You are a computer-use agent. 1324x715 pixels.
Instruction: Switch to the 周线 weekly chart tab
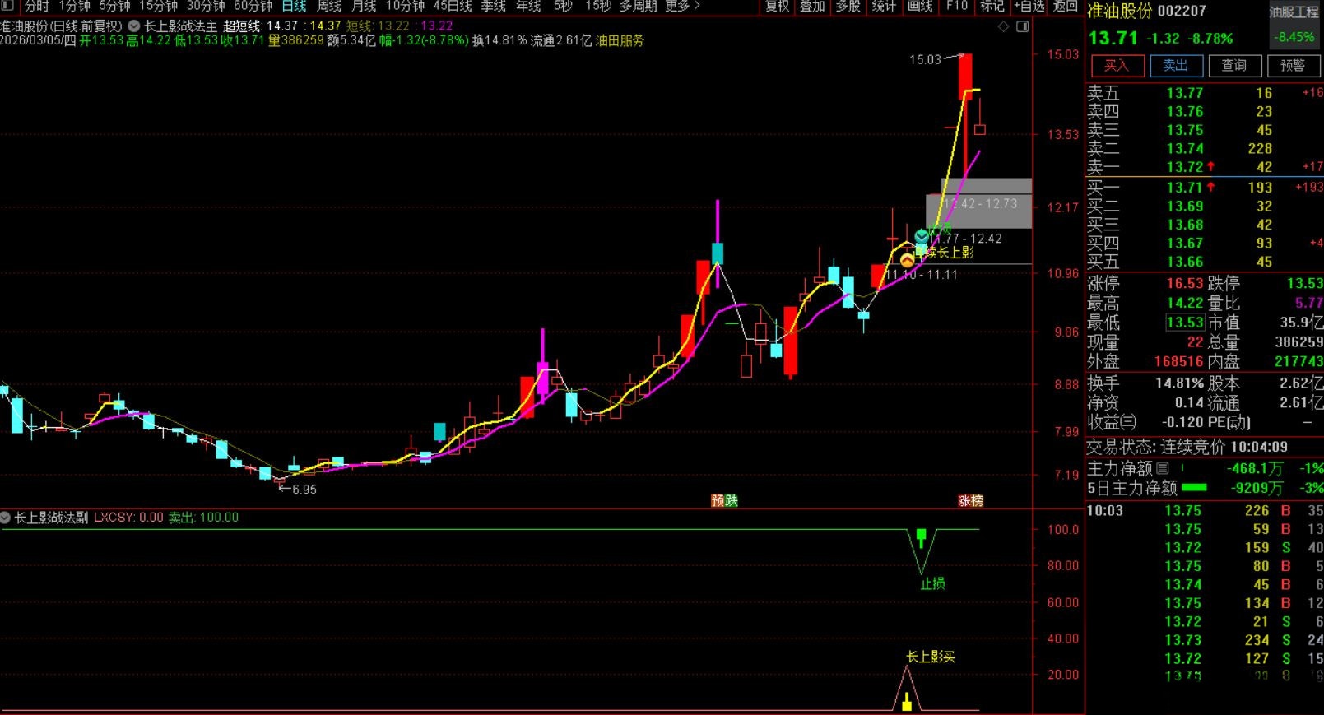coord(329,7)
